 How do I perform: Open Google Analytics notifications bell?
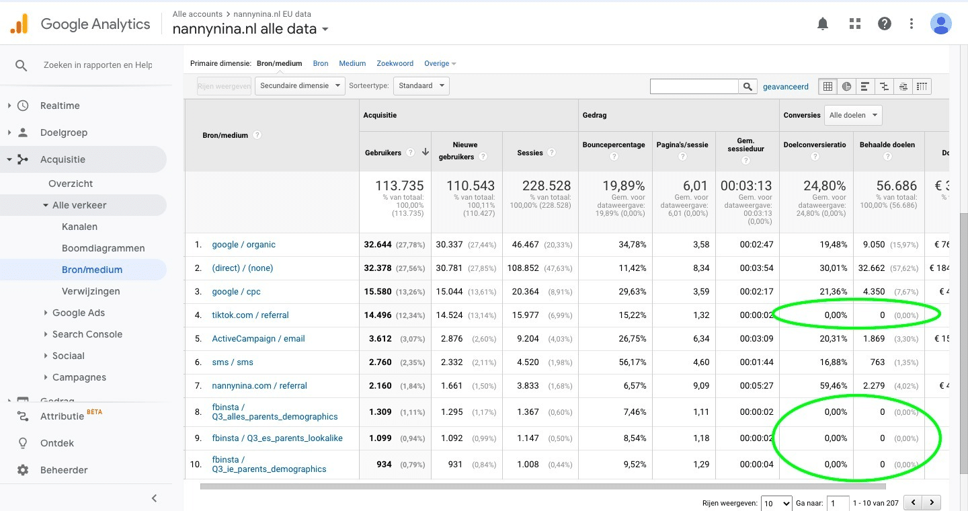click(x=822, y=23)
